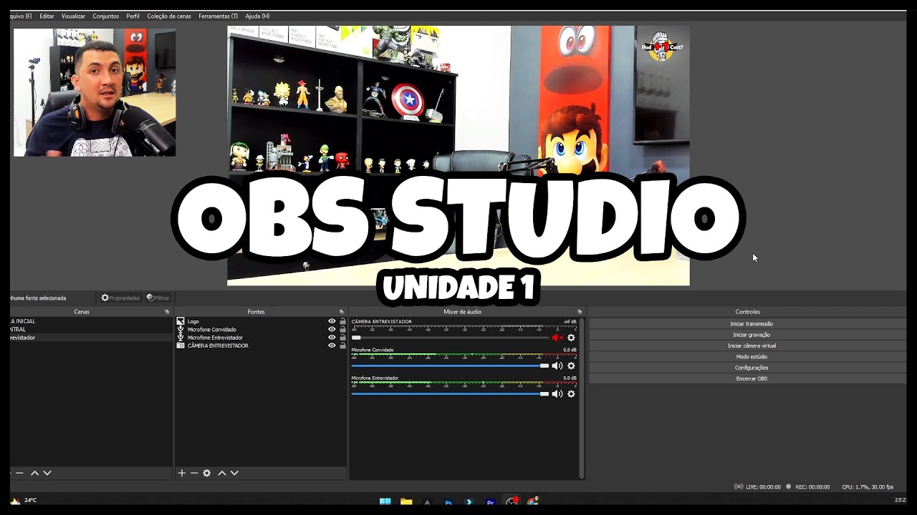The image size is (917, 515).
Task: Pop out the Cenas dock
Action: coord(167,312)
